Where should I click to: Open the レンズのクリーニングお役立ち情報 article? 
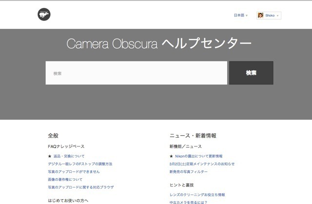point(197,195)
